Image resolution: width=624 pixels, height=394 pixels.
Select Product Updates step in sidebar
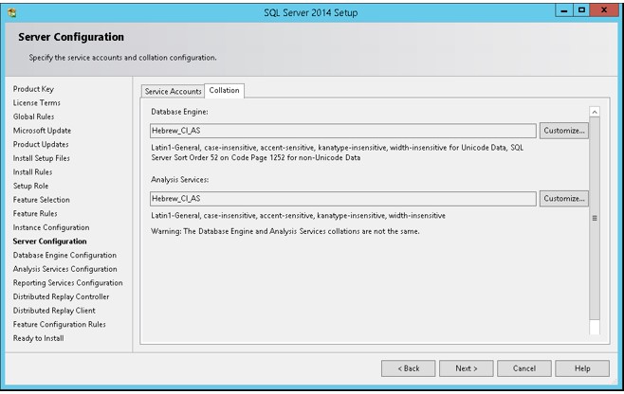click(41, 144)
